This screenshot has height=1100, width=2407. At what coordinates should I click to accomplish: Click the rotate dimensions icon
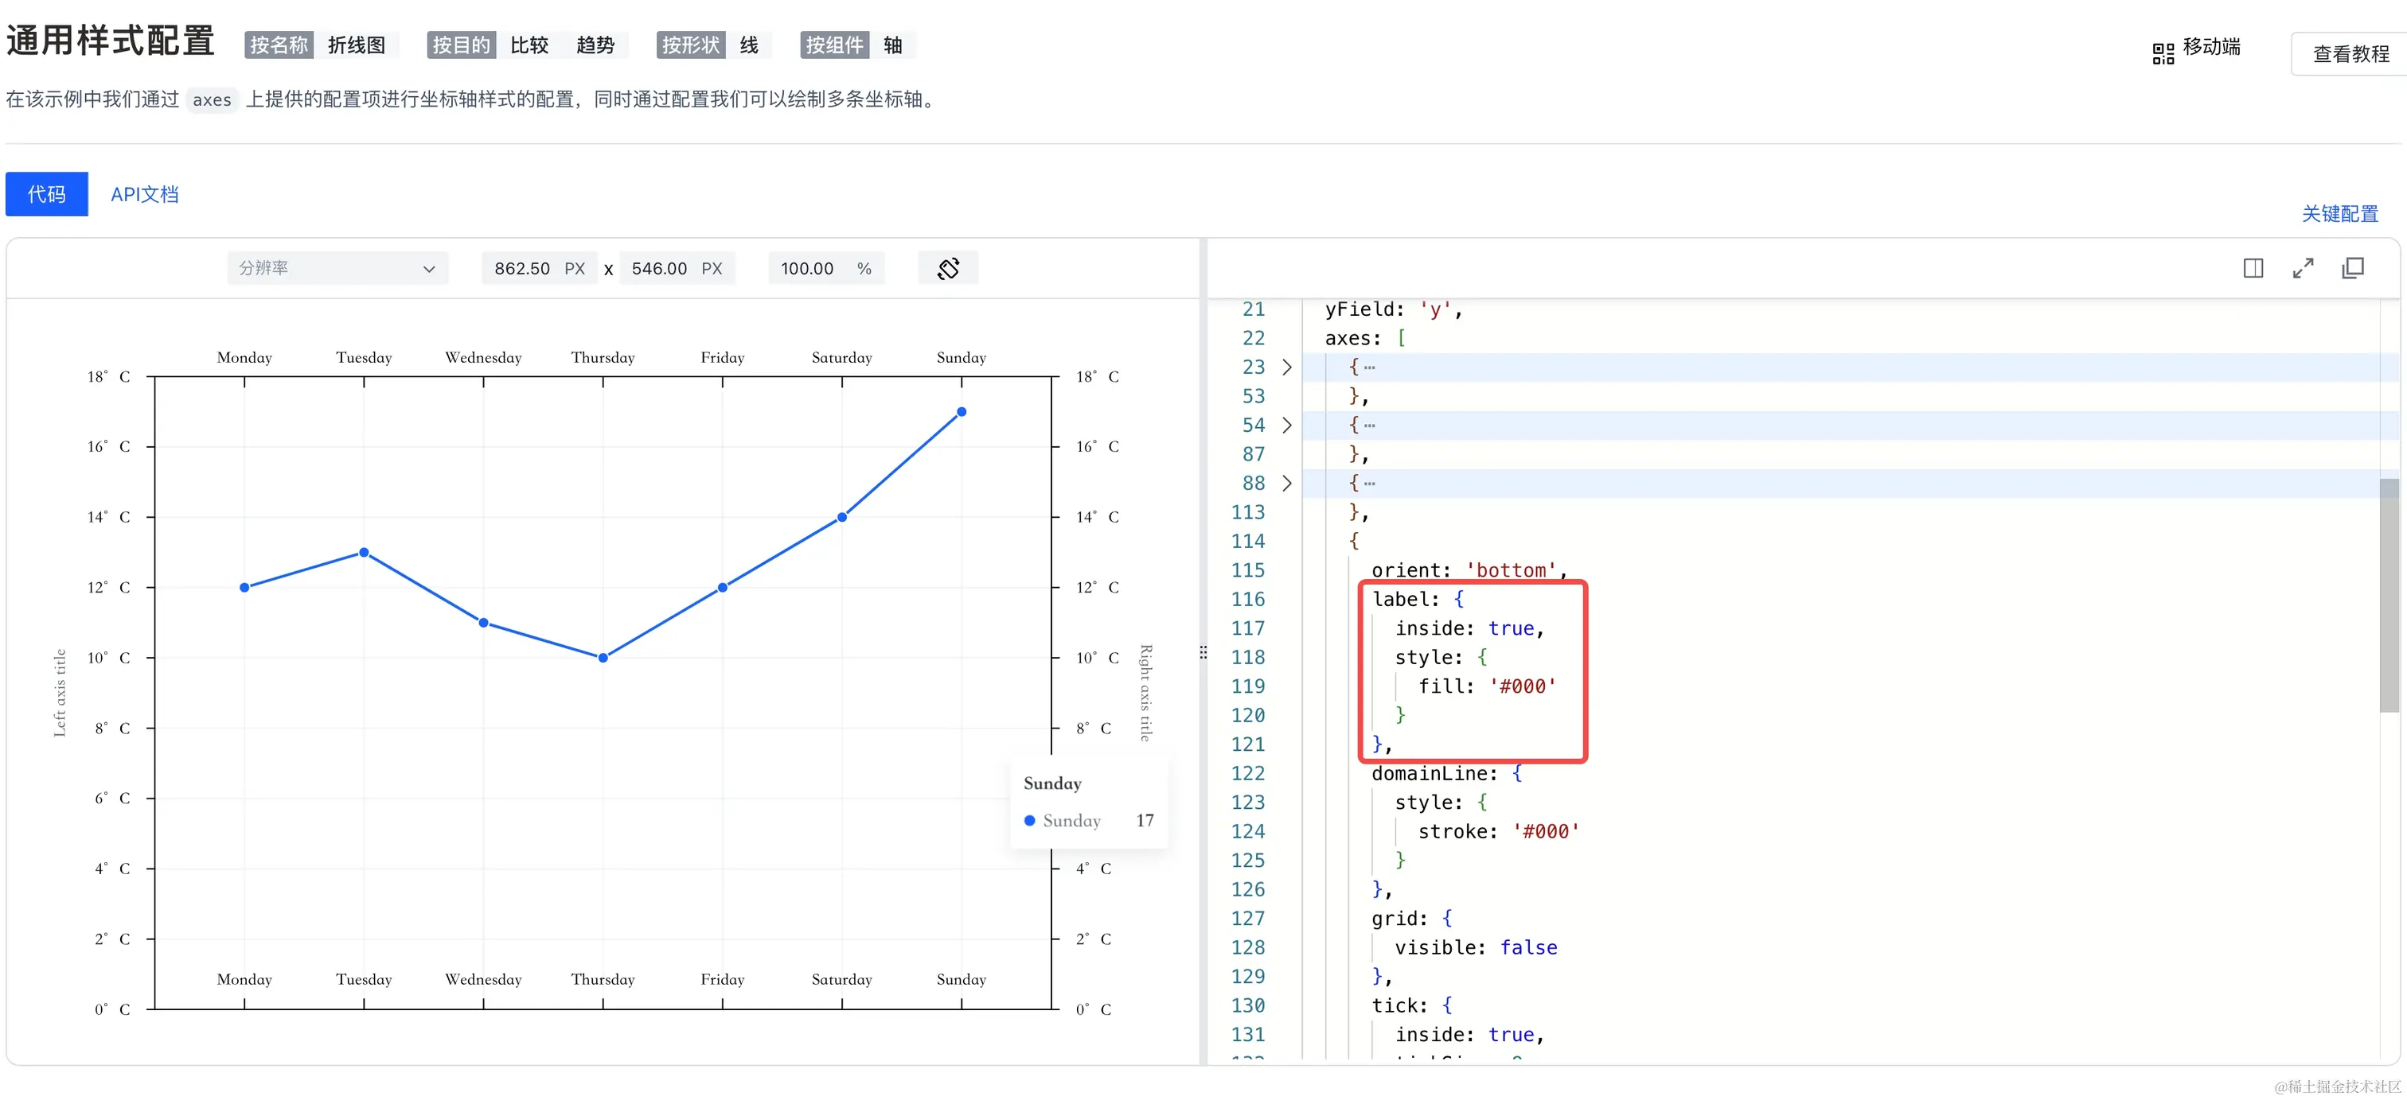947,268
